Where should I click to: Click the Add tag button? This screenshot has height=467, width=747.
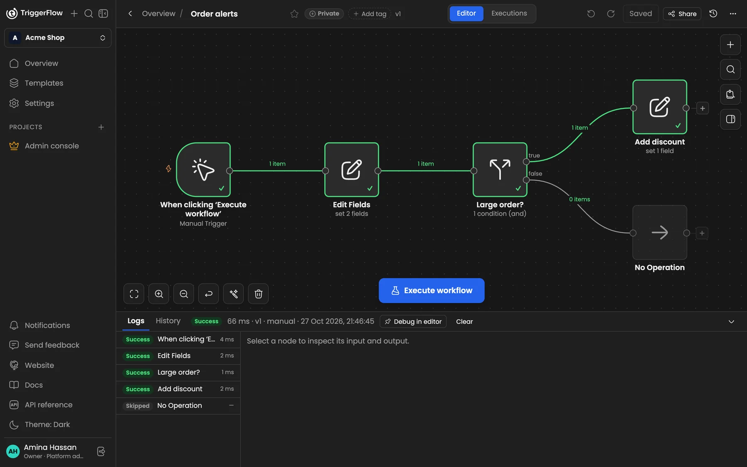[370, 14]
